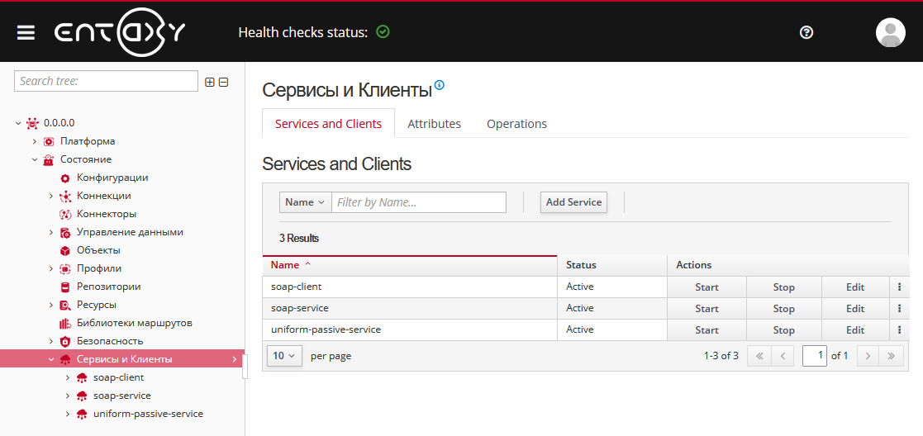
Task: Edit the soap-service service
Action: pos(856,308)
